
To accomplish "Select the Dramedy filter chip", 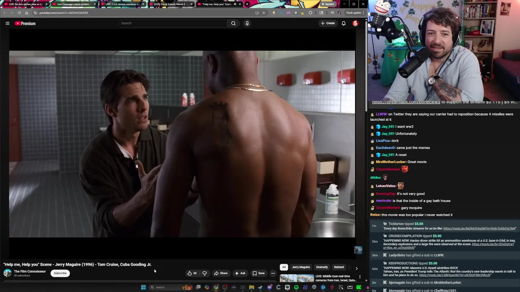I will [322, 267].
